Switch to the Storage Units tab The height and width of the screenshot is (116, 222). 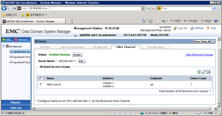(155, 47)
